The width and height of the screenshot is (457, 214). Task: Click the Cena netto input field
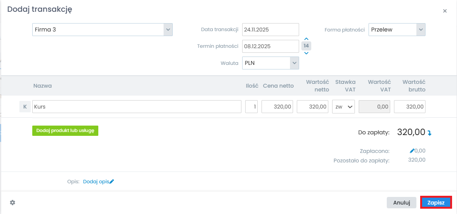coord(277,107)
